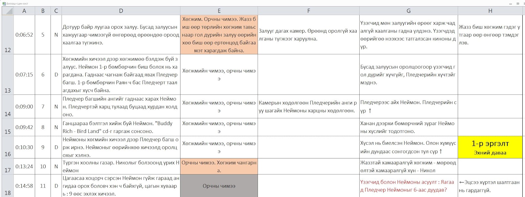The height and width of the screenshot is (197, 525).
Task: Select column H header
Action: click(490, 11)
